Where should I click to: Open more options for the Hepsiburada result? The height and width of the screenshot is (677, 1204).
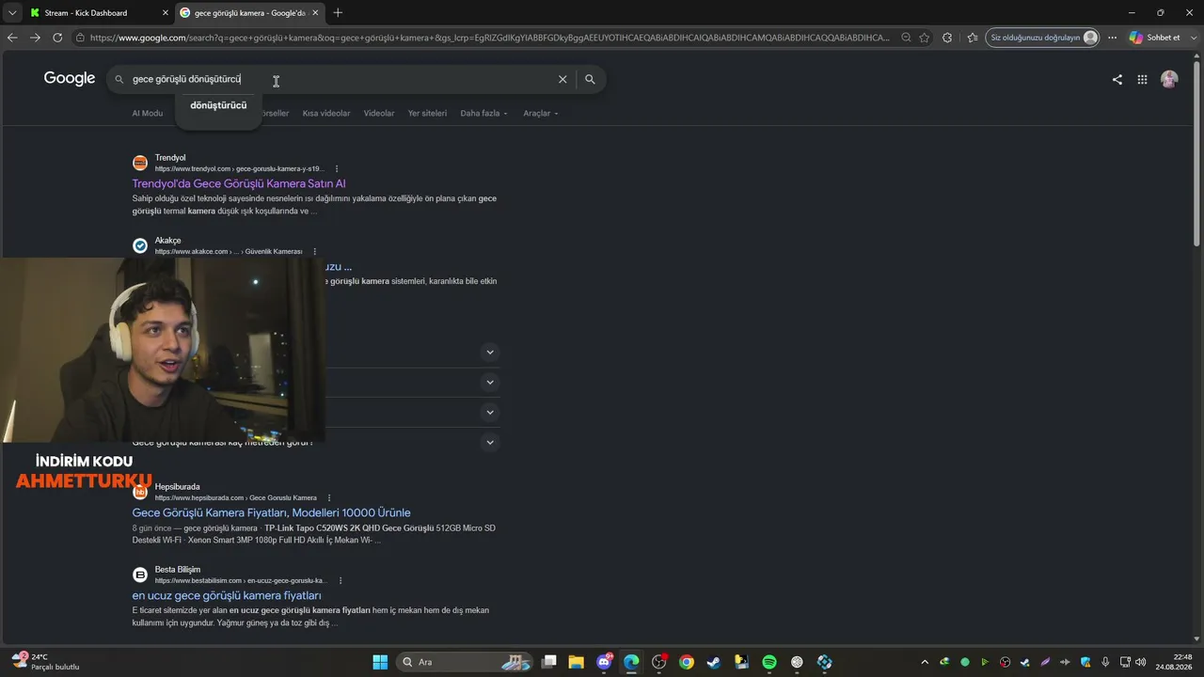[329, 498]
